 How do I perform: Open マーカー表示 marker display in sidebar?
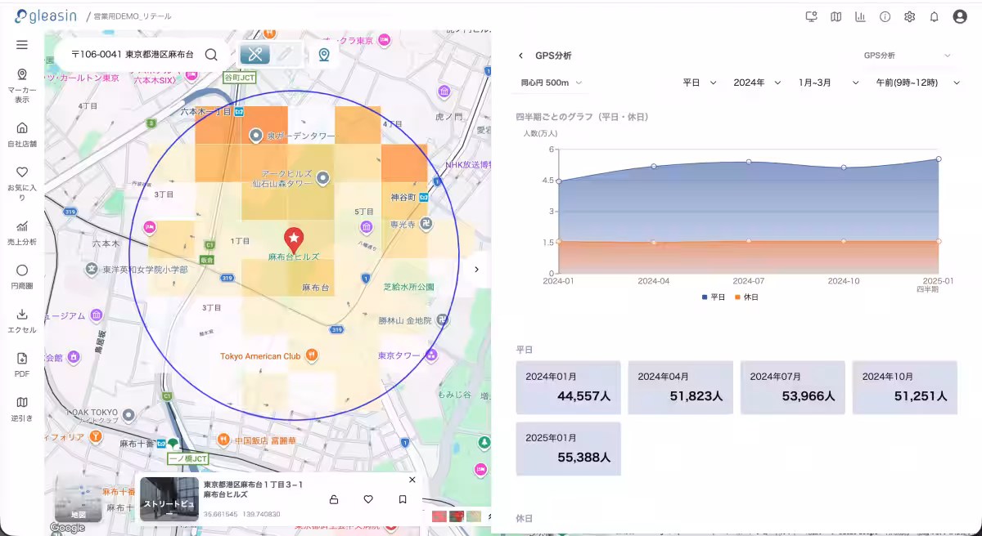[22, 86]
